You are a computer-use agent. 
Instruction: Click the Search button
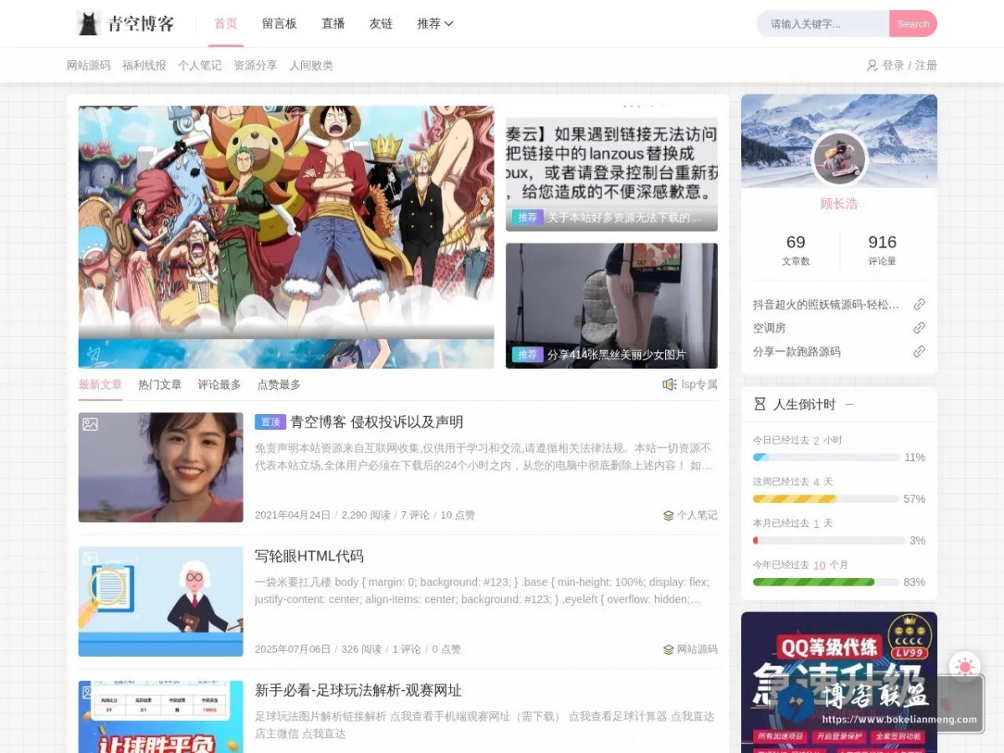tap(913, 23)
